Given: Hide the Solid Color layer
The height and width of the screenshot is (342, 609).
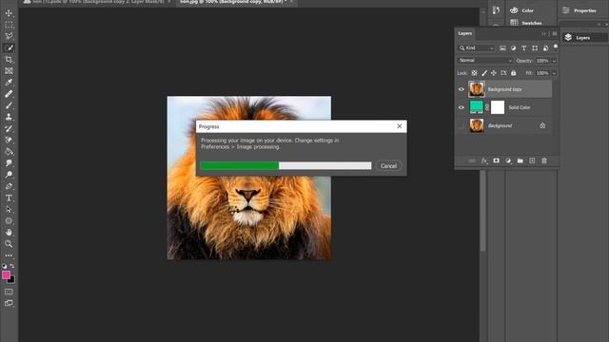Looking at the screenshot, I should point(462,107).
